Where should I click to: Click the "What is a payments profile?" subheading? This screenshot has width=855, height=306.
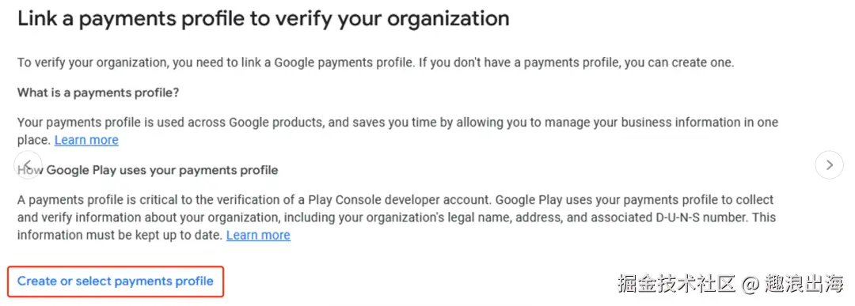click(98, 93)
